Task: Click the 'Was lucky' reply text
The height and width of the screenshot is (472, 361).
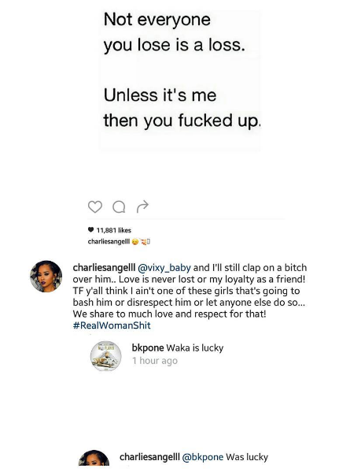Action: (247, 457)
